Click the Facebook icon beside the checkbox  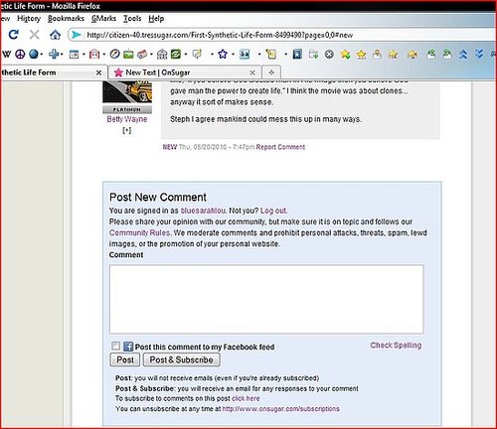pos(128,347)
